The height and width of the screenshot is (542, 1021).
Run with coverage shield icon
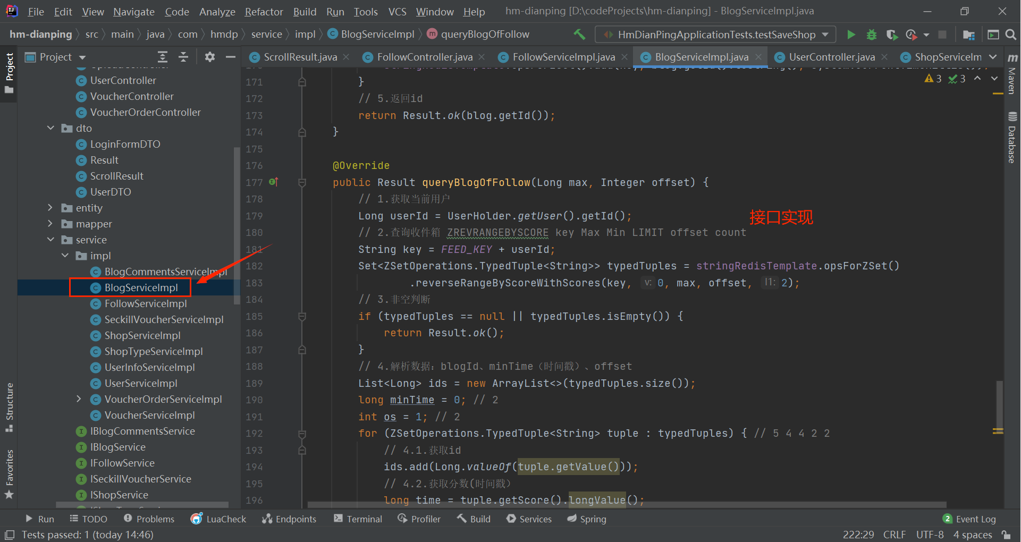click(x=892, y=35)
